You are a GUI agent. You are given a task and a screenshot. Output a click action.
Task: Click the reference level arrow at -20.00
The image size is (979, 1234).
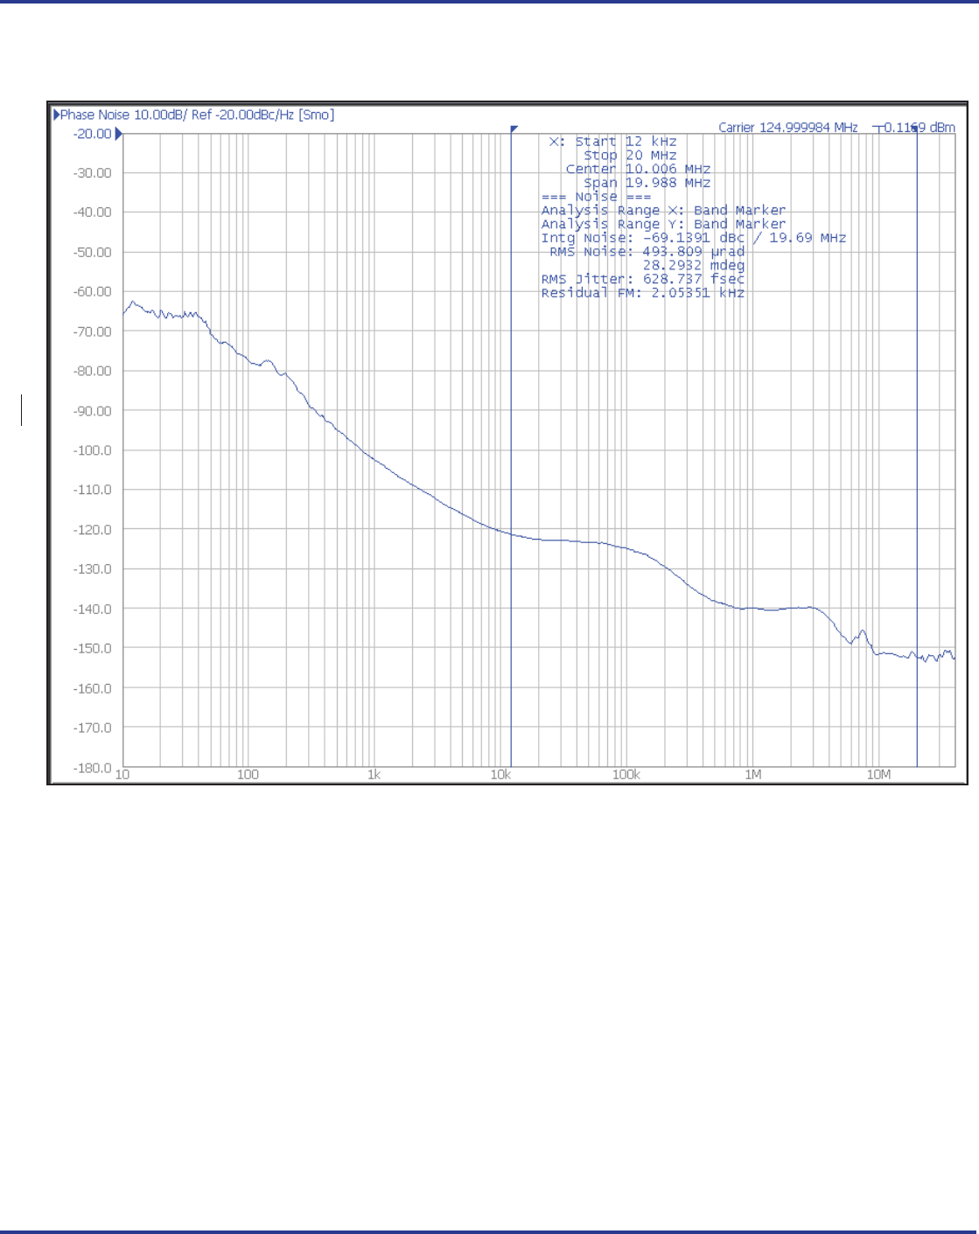[119, 134]
